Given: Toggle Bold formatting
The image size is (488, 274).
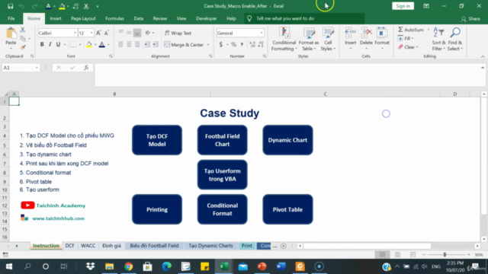Looking at the screenshot, I should point(42,44).
